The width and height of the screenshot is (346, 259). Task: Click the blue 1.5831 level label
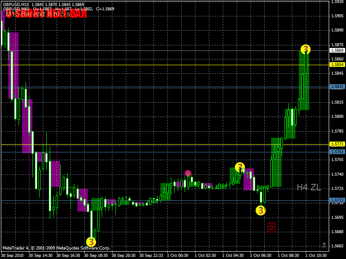click(337, 87)
